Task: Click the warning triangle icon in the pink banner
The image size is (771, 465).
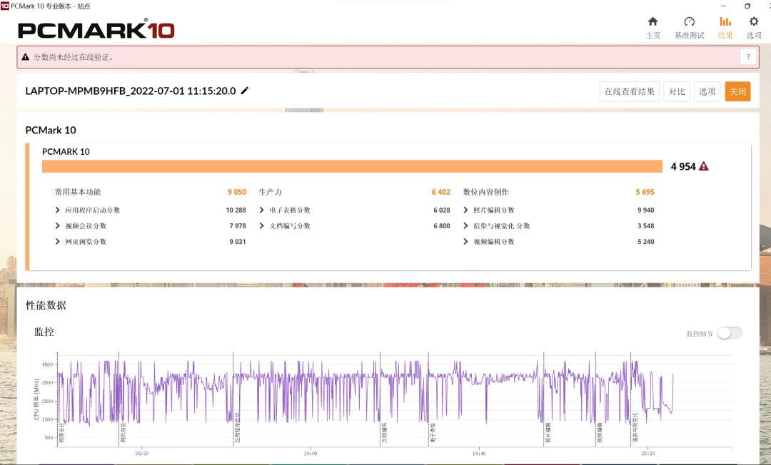Action: point(26,57)
